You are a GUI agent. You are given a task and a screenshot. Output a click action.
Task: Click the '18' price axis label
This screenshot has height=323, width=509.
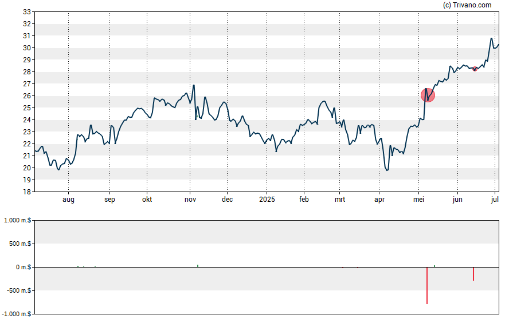click(27, 192)
